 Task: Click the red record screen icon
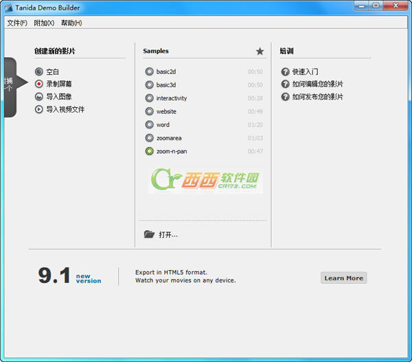point(39,84)
